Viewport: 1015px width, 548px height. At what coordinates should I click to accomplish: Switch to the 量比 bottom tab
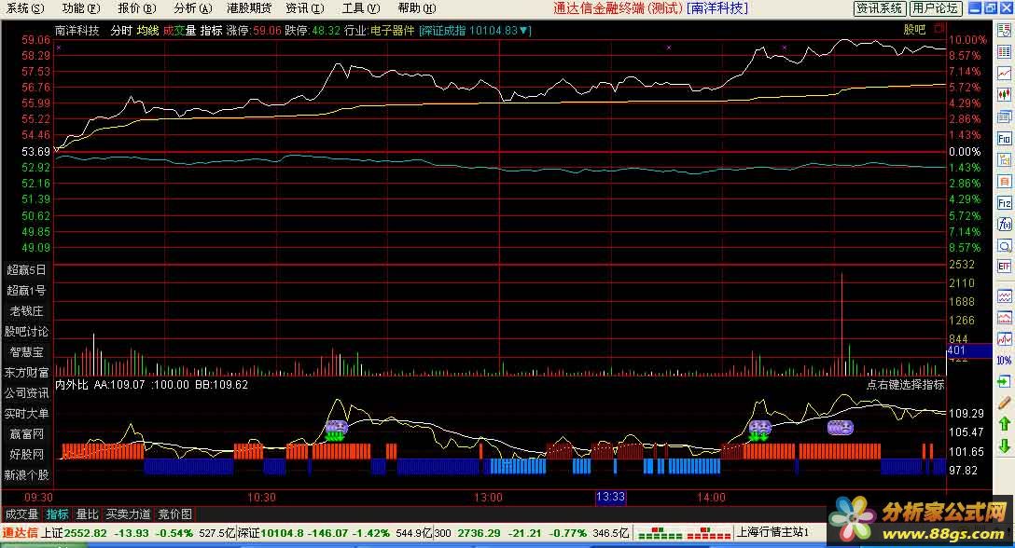point(87,514)
